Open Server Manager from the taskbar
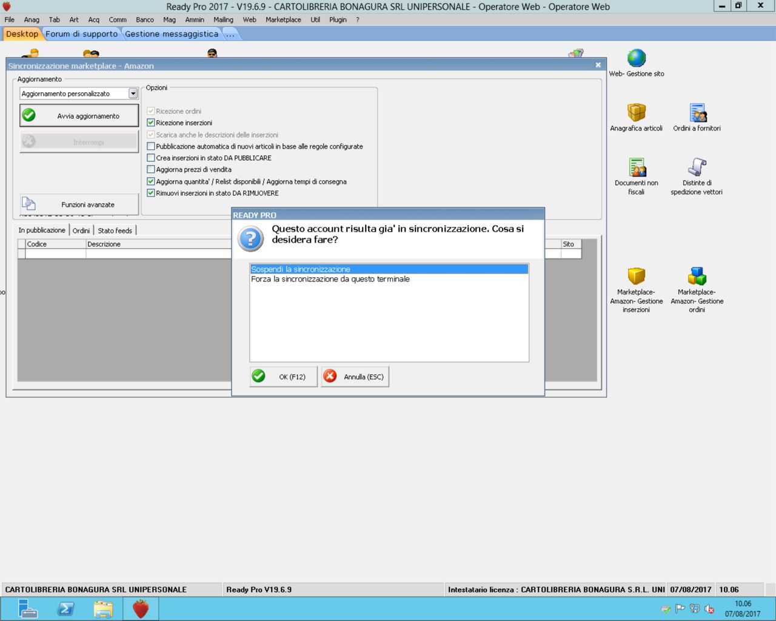This screenshot has width=776, height=621. [x=28, y=608]
